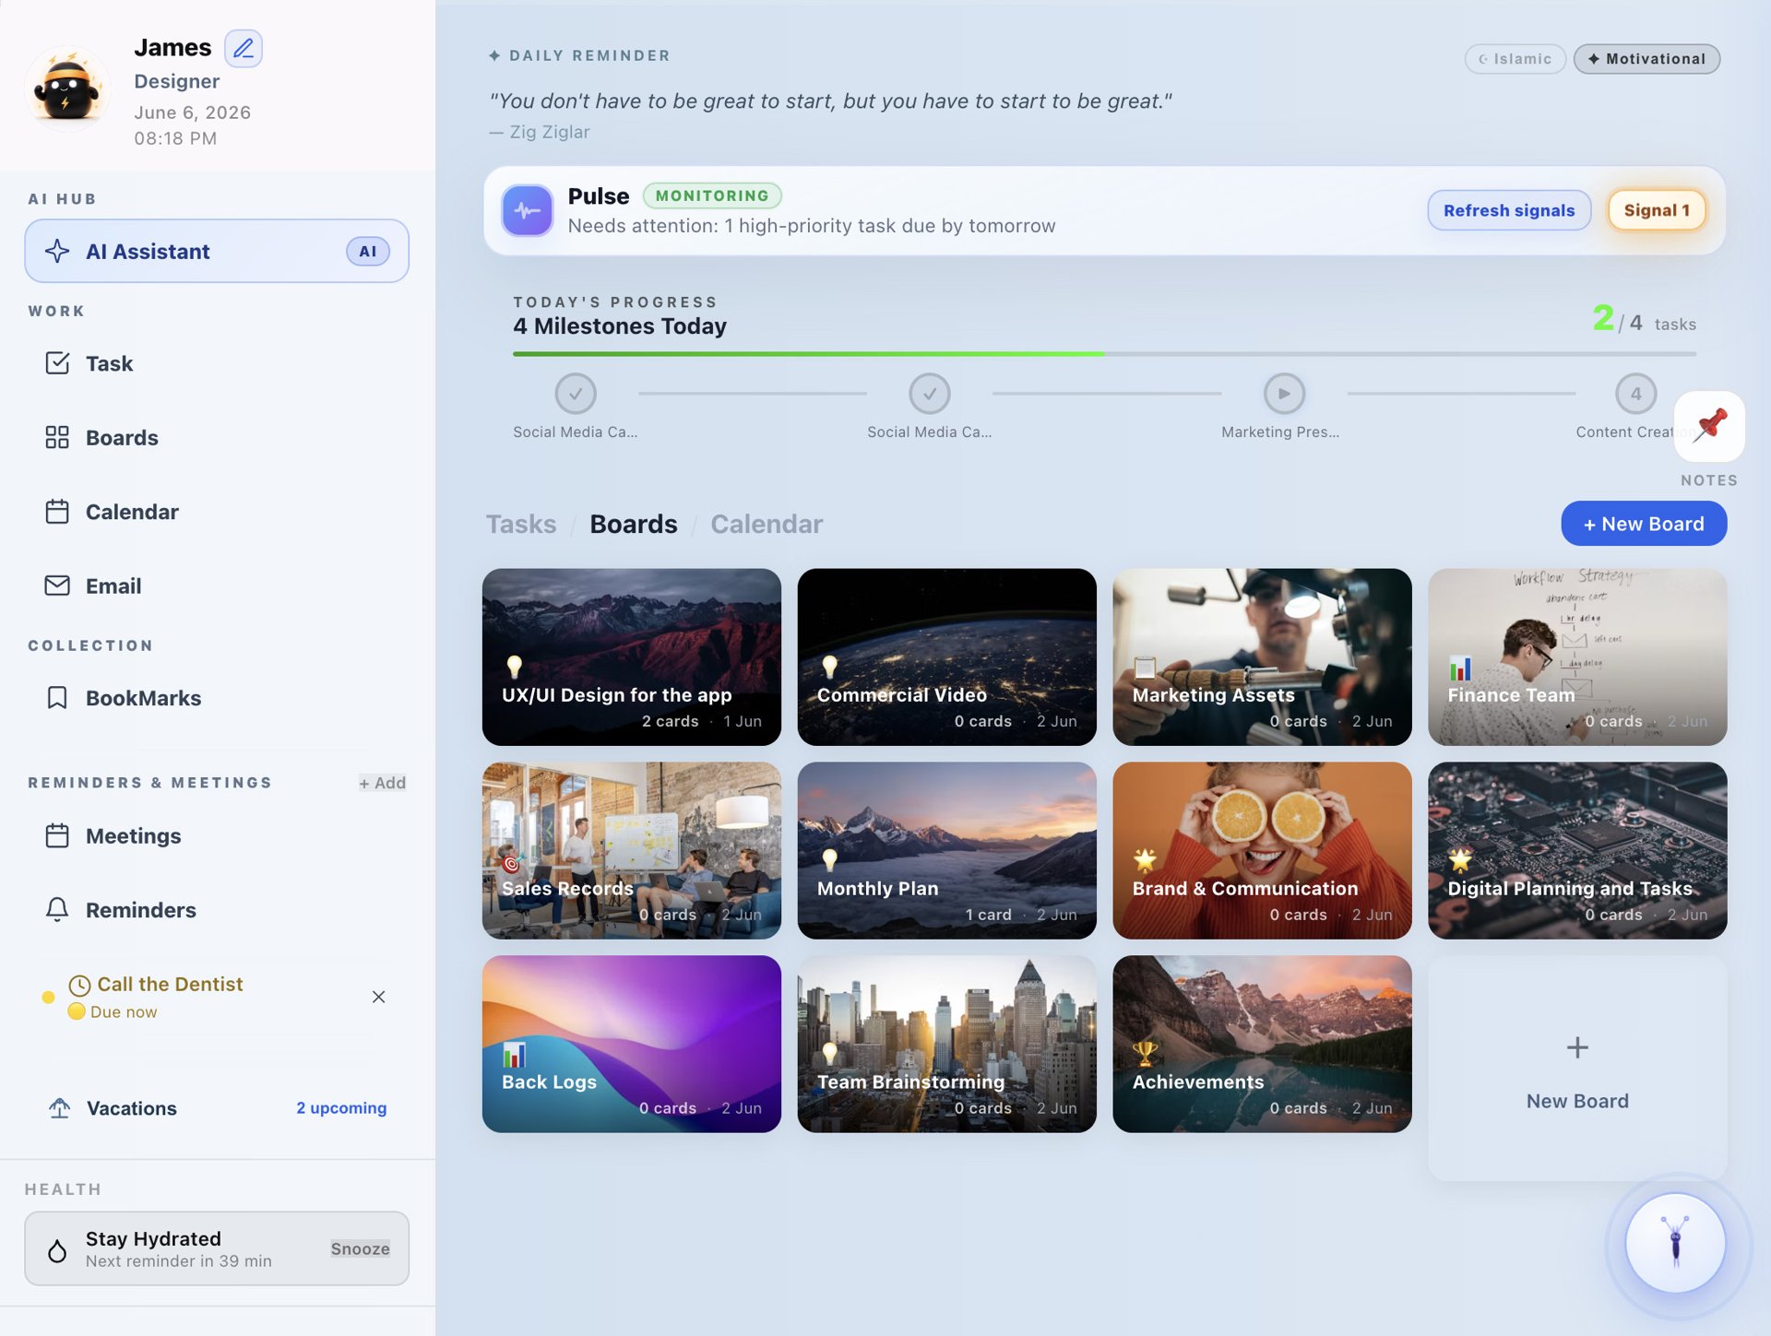Open the AI Assistant sparkle icon
Viewport: 1771px width, 1336px height.
57,251
